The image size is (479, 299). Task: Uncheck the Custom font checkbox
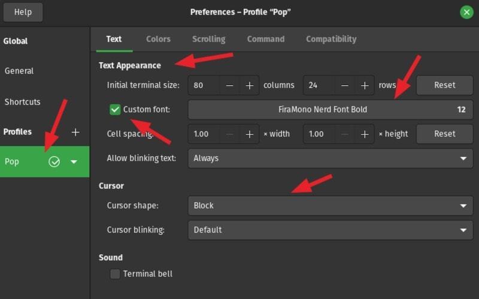115,109
